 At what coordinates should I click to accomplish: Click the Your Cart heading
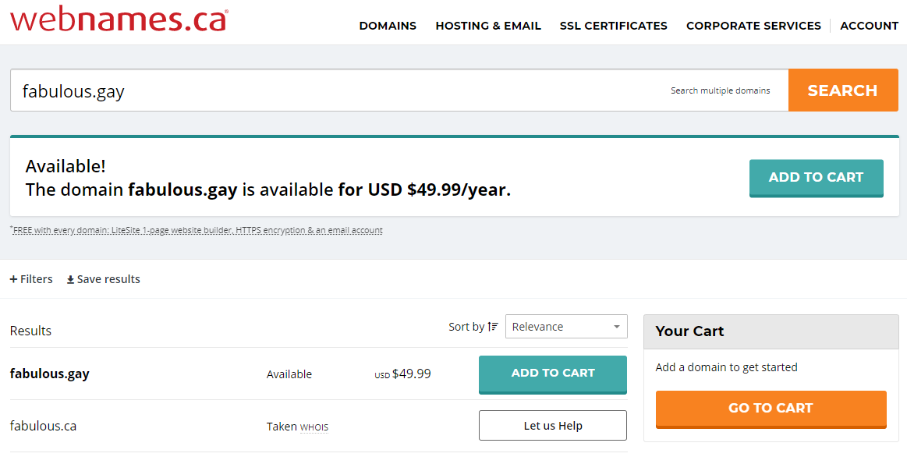[689, 331]
